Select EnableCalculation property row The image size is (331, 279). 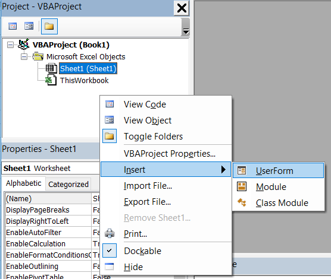(x=52, y=243)
